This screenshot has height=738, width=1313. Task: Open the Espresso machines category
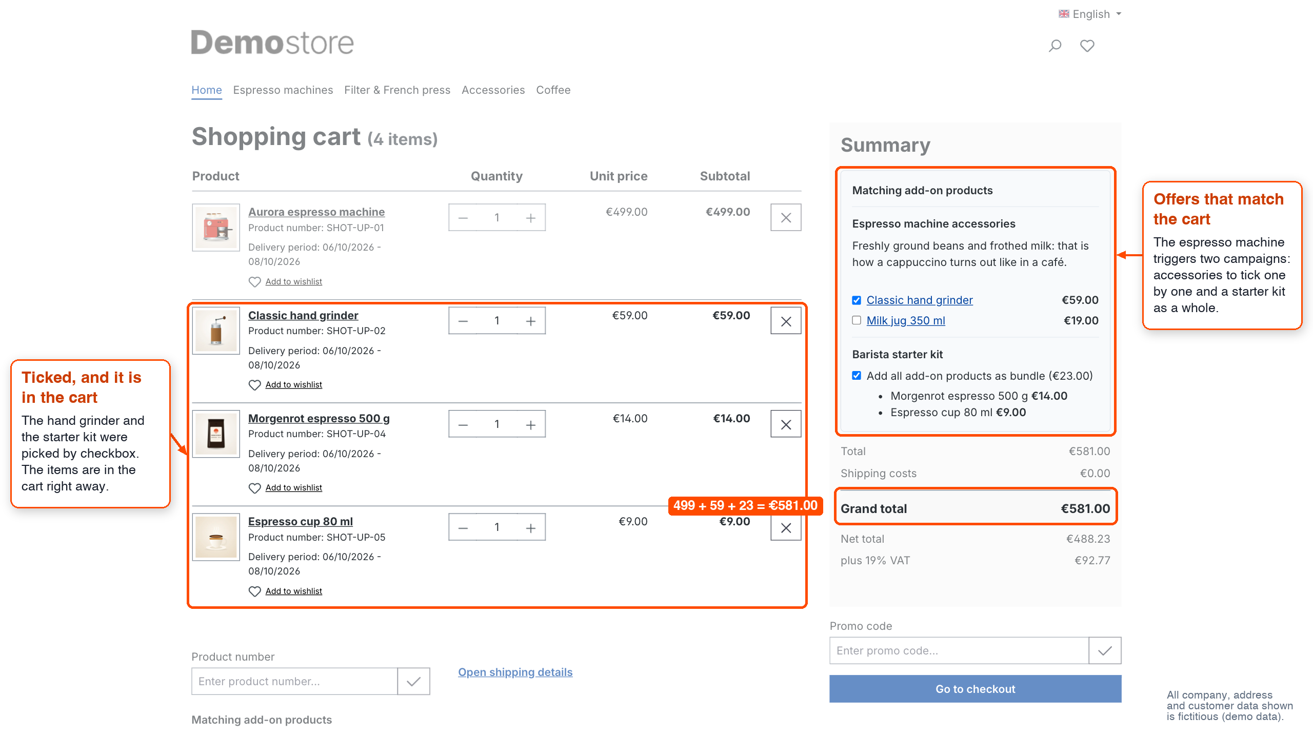coord(283,90)
